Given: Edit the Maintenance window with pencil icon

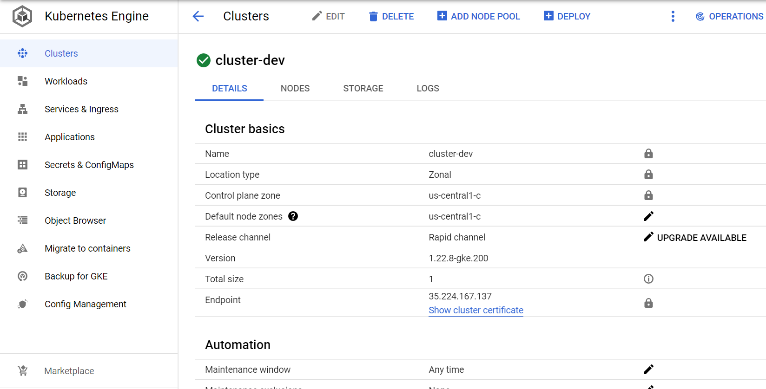Looking at the screenshot, I should click(648, 370).
